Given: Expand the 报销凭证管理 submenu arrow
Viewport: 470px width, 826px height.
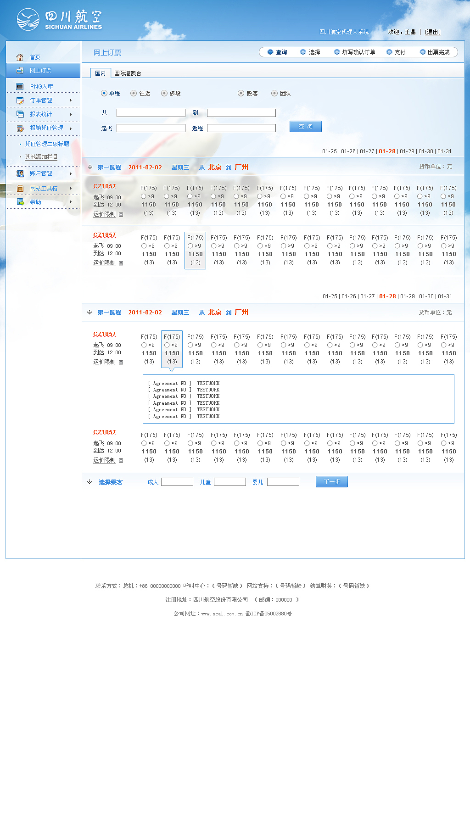Looking at the screenshot, I should 71,128.
